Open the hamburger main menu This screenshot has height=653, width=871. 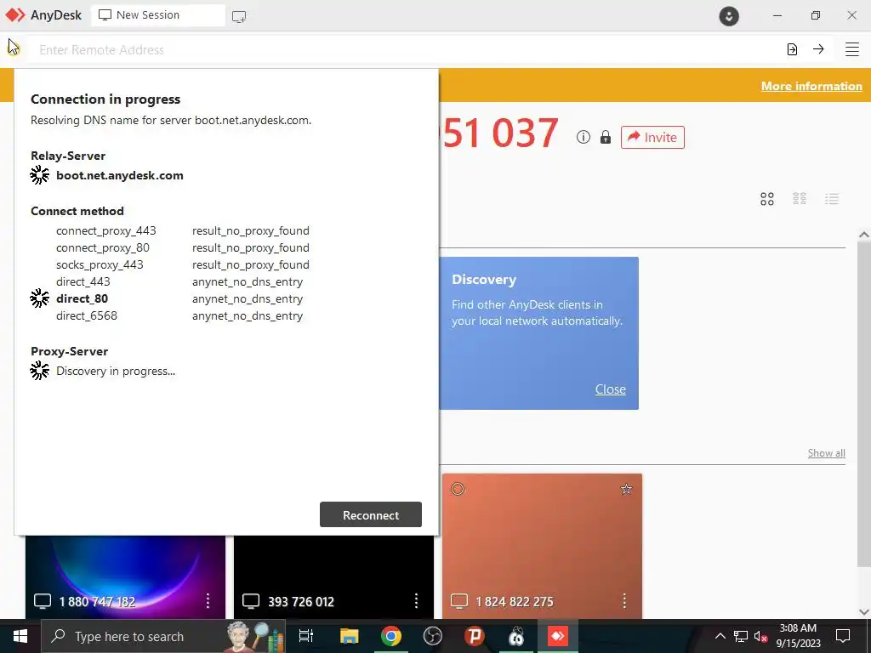[851, 49]
